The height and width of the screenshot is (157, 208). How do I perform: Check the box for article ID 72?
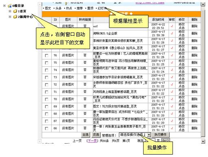click(x=46, y=85)
